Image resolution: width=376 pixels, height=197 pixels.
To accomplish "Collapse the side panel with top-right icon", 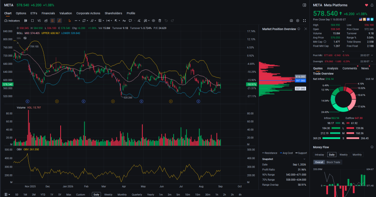I will coord(304,5).
